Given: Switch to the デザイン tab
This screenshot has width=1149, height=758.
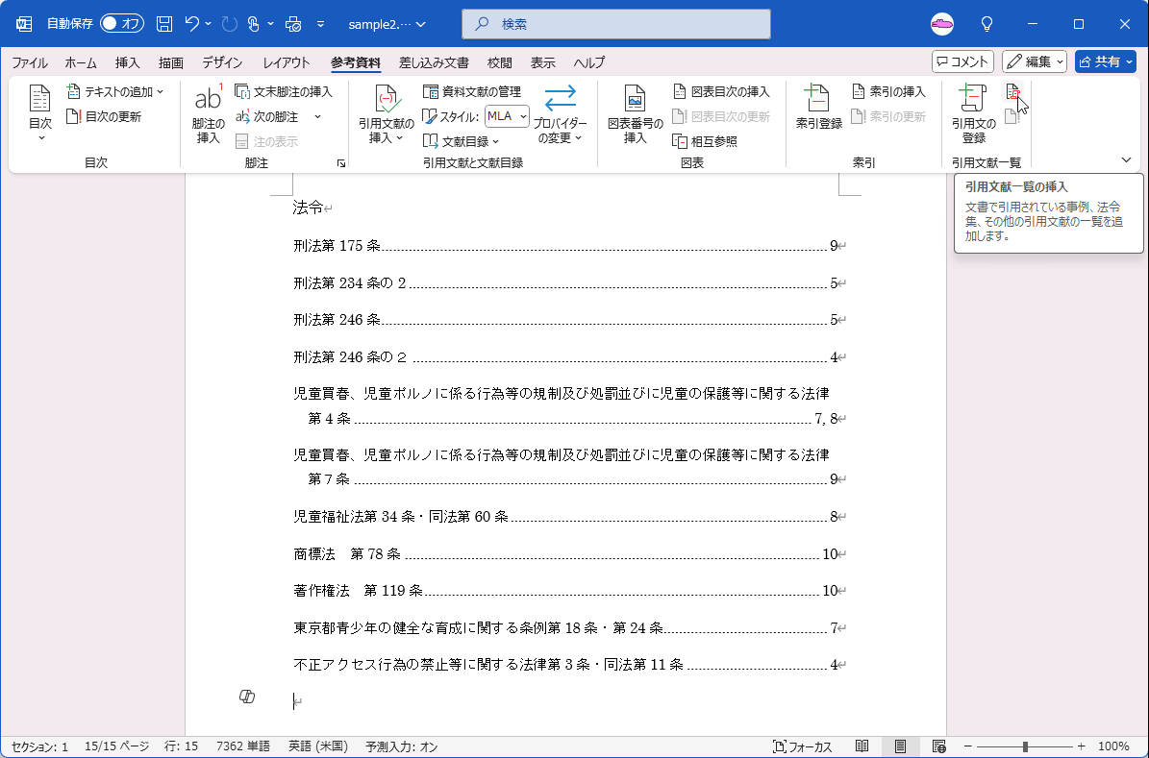Looking at the screenshot, I should 222,63.
